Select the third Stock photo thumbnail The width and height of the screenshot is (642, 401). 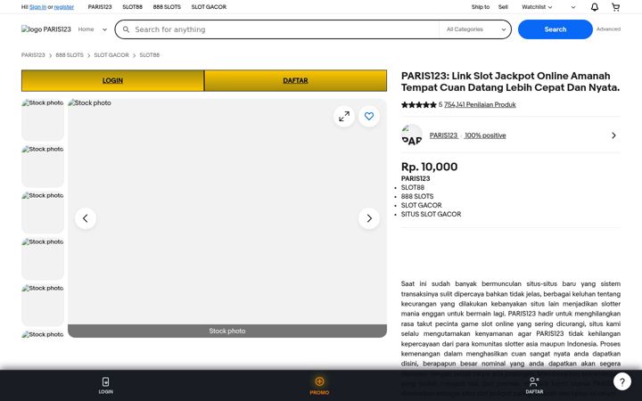tap(43, 212)
